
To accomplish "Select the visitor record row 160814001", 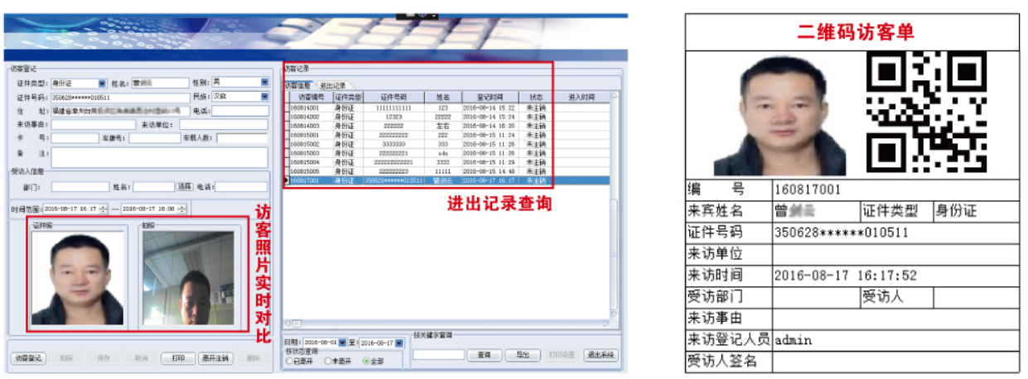I will click(447, 108).
